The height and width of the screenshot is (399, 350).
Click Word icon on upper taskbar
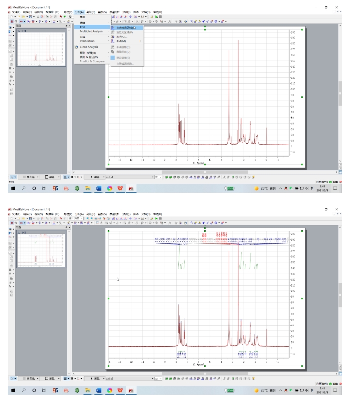click(99, 188)
